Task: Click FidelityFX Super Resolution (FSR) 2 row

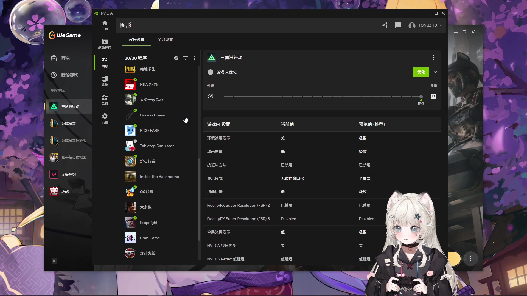Action: coord(322,205)
